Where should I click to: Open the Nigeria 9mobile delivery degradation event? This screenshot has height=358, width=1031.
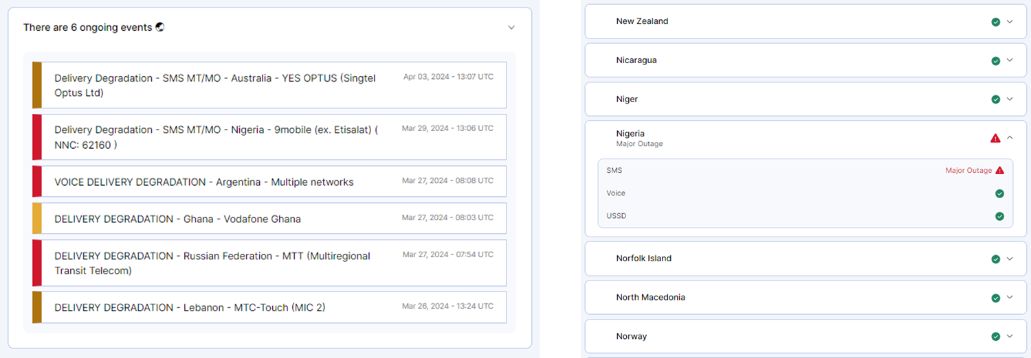click(269, 137)
